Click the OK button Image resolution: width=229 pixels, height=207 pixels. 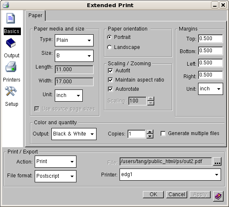point(153,194)
